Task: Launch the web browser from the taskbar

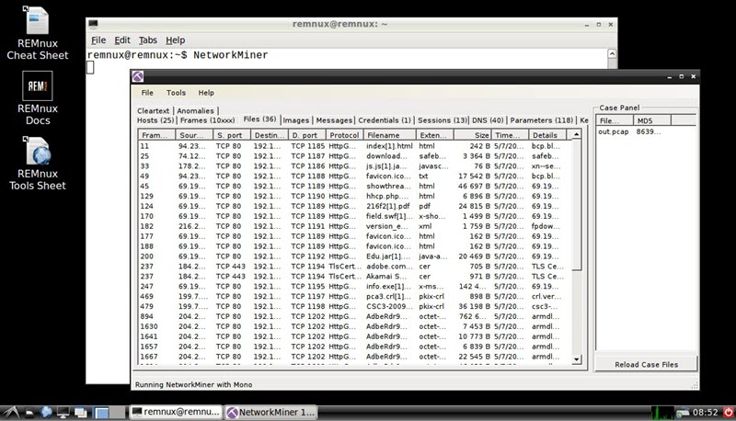Action: [x=46, y=412]
